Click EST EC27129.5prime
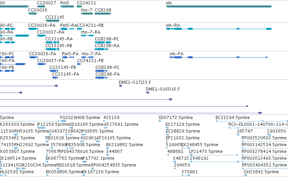The image size is (288, 177). coord(182,124)
